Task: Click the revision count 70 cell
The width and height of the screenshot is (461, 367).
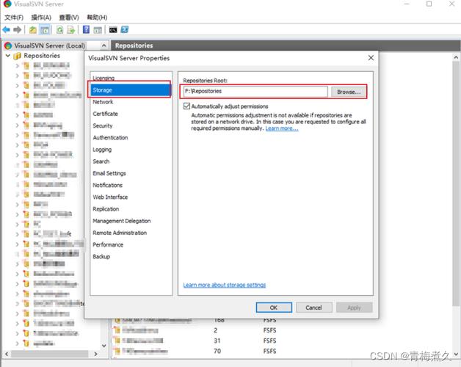Action: [217, 351]
